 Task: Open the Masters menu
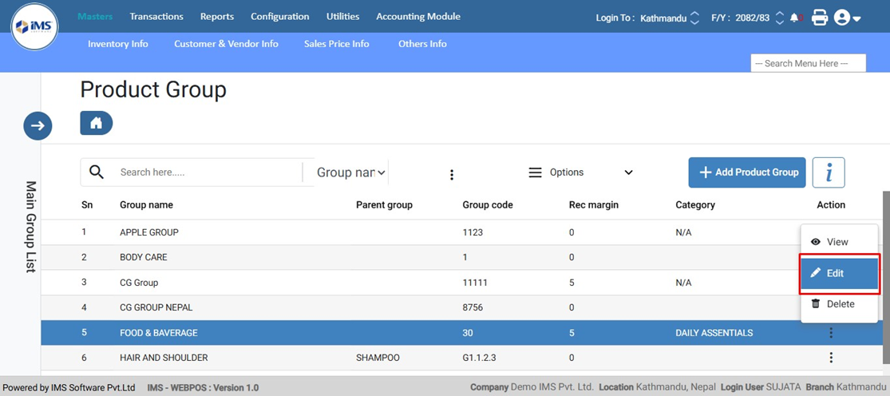point(95,17)
